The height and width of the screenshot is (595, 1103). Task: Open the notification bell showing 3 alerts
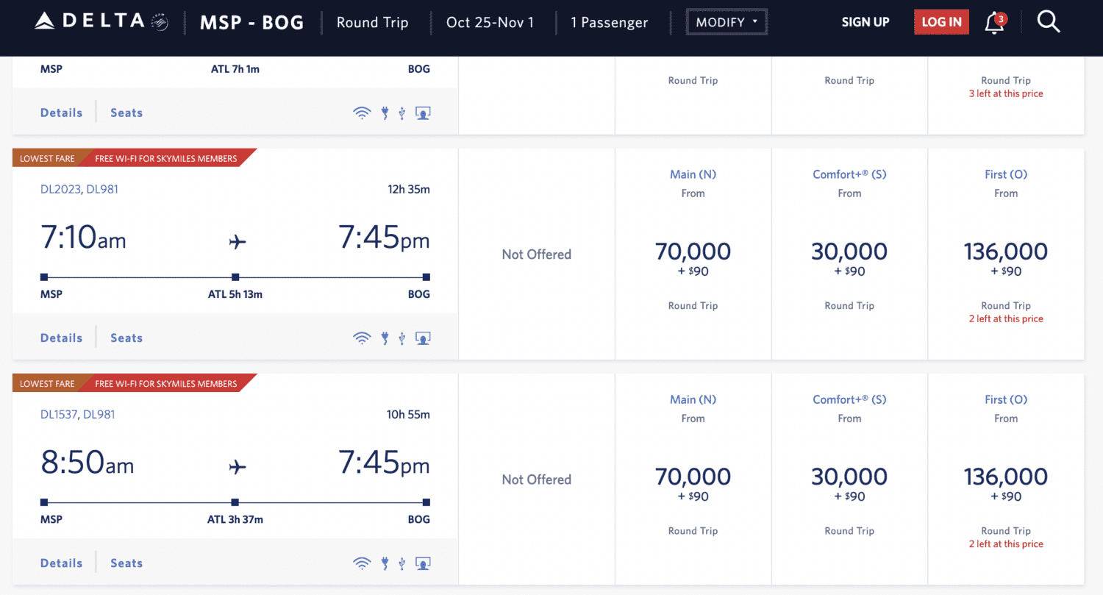994,23
